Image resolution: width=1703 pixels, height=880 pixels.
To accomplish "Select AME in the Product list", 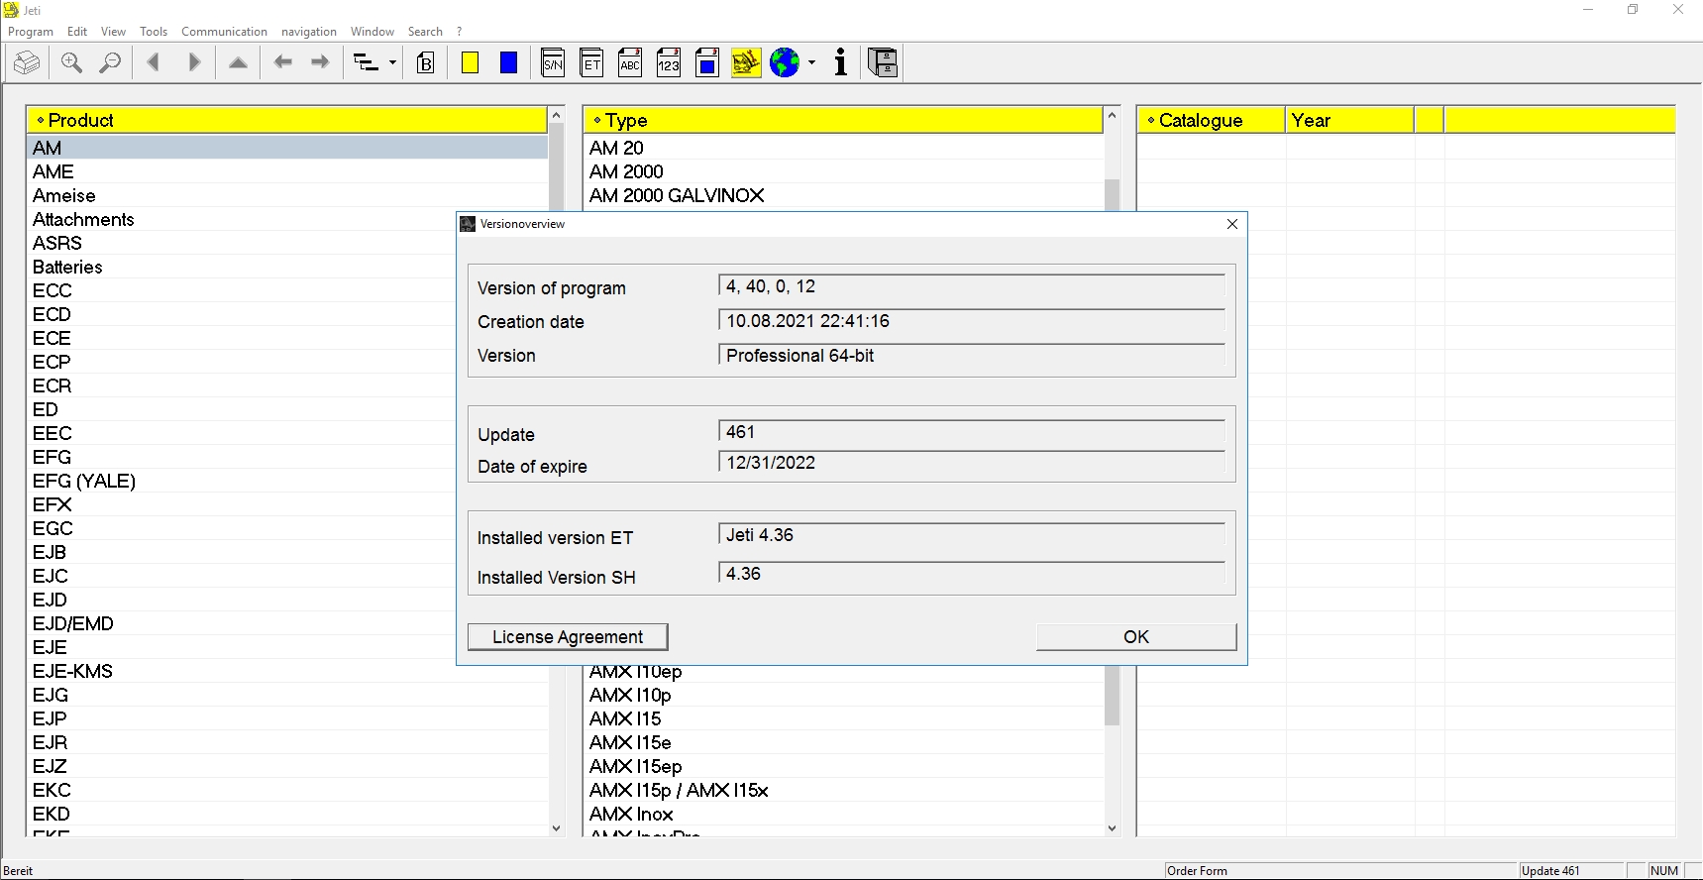I will click(x=287, y=171).
